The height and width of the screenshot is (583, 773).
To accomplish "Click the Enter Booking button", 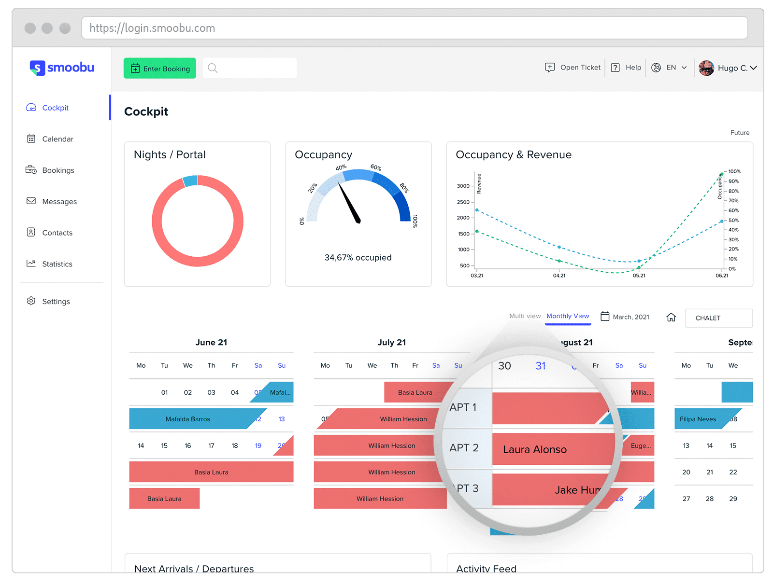I will (x=160, y=68).
